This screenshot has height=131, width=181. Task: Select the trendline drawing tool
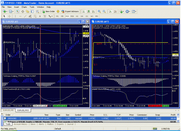[25, 16]
